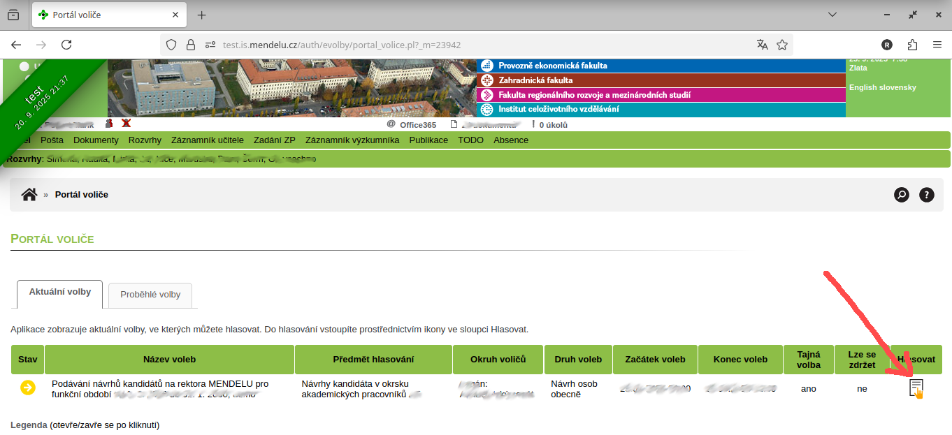The width and height of the screenshot is (952, 435).
Task: Click the yellow arrow status icon
Action: tap(28, 388)
